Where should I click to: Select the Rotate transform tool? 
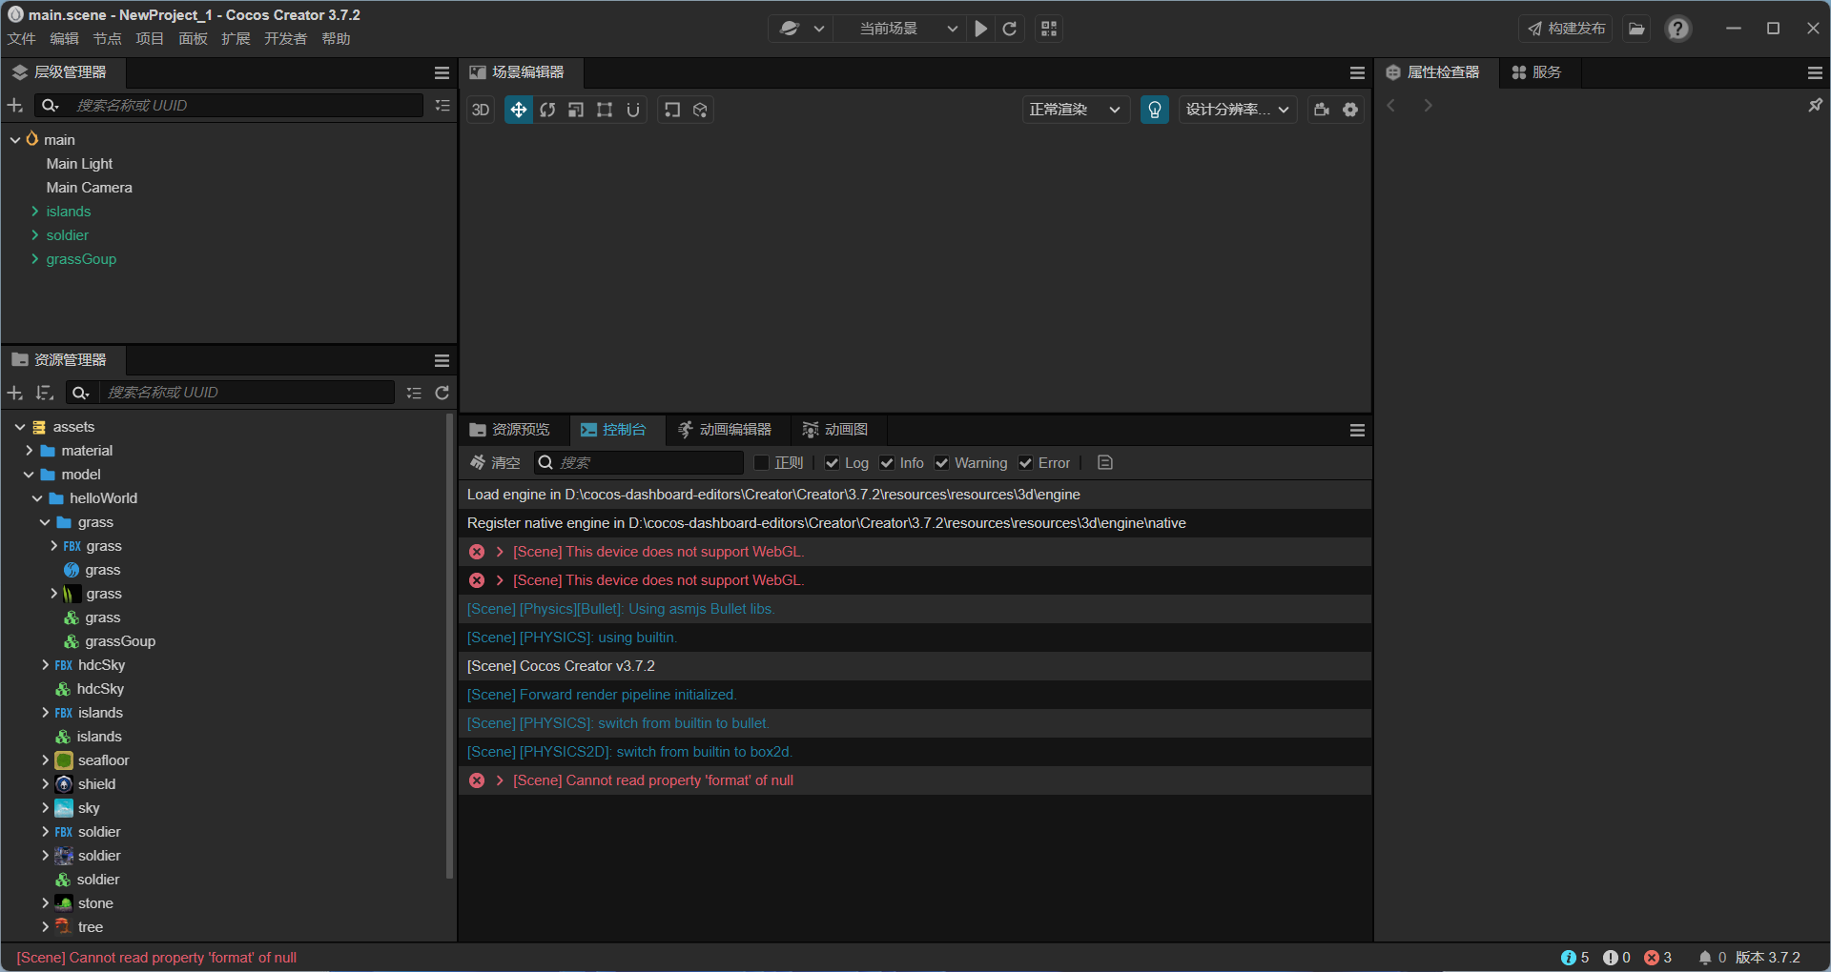[x=547, y=110]
